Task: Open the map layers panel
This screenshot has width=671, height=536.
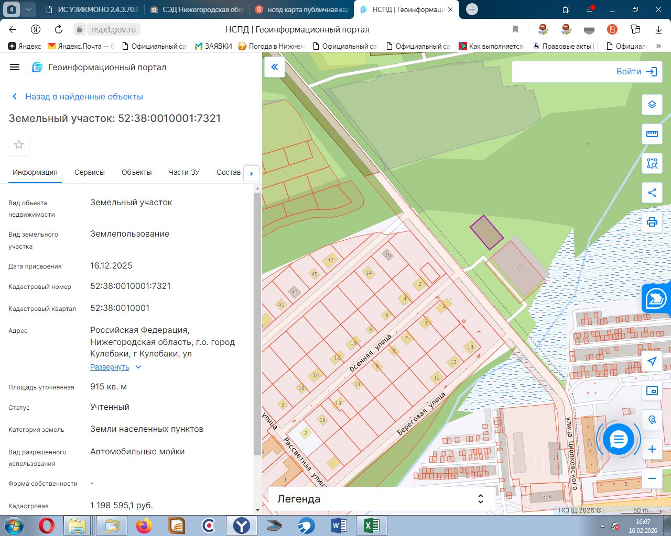Action: pos(652,105)
